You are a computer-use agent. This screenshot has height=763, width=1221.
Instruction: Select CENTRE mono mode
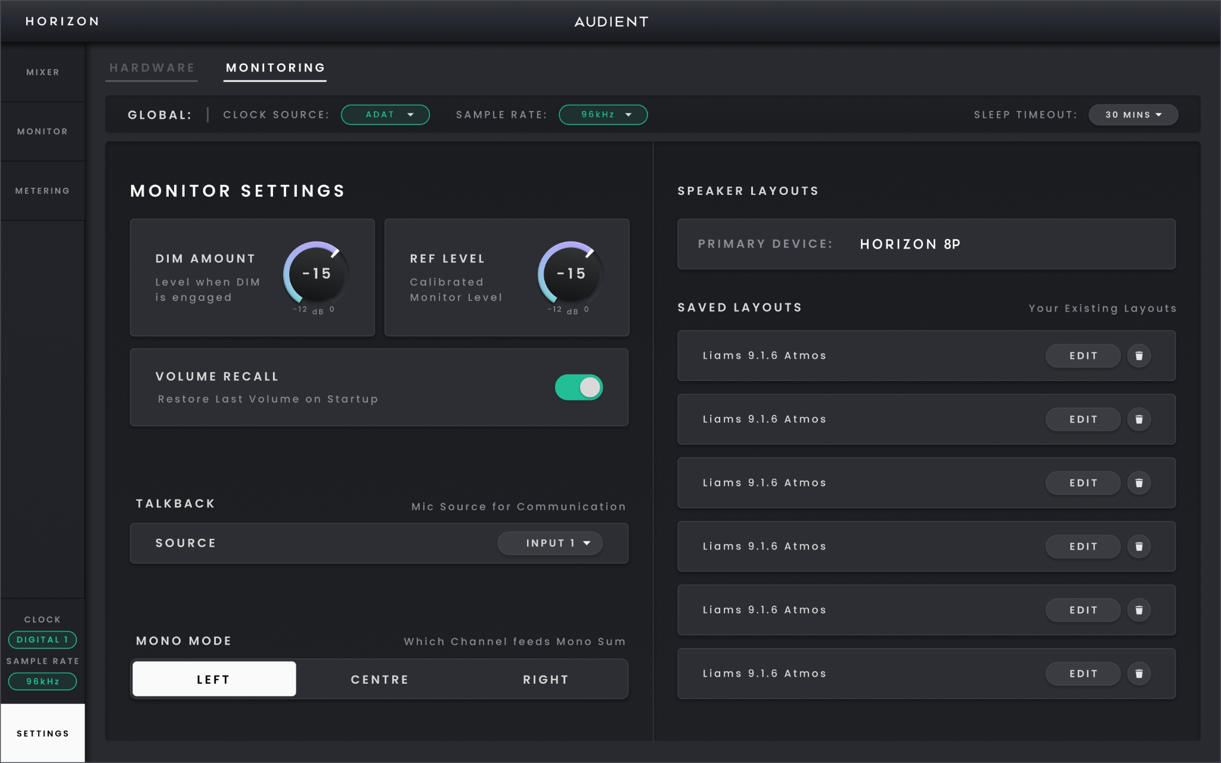[380, 679]
